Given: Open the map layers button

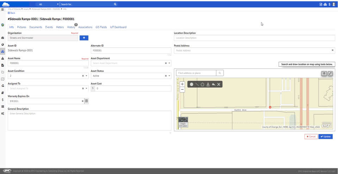Looking at the screenshot, I should tap(324, 74).
